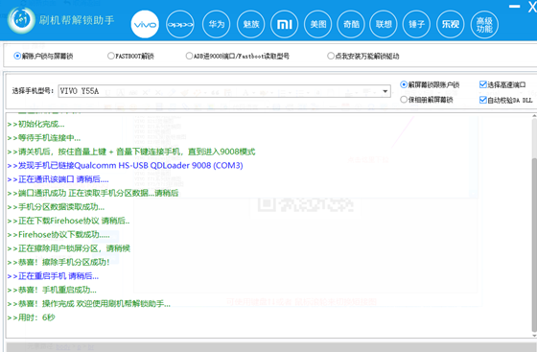
Task: Select 保相册解屏幕锁 radio option
Action: pos(427,100)
